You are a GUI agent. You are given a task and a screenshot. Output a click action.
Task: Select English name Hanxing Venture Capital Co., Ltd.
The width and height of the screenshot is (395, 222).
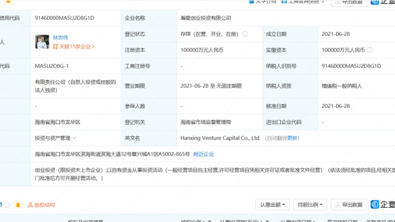220,138
